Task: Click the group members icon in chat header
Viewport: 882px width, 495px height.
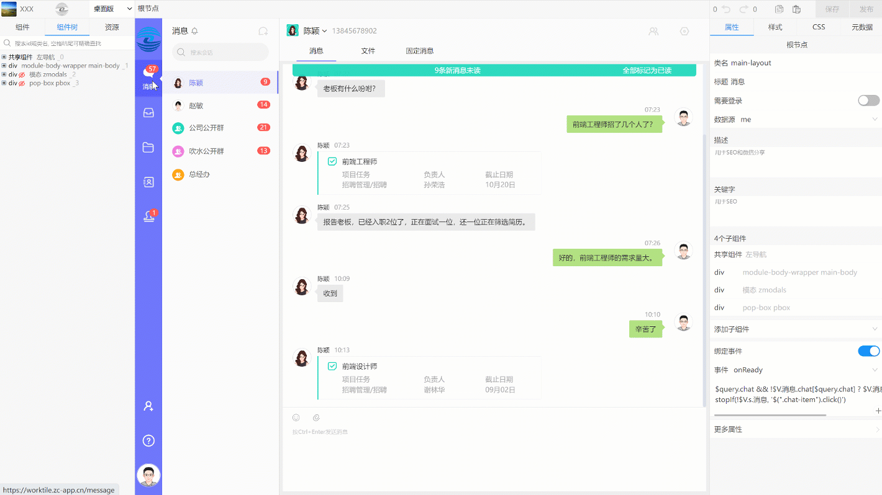Action: pyautogui.click(x=653, y=31)
